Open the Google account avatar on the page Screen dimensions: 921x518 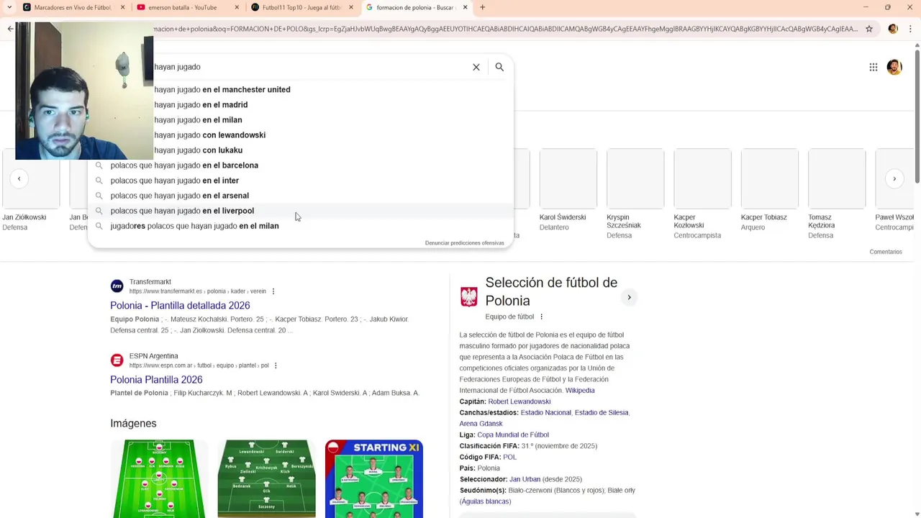click(894, 67)
